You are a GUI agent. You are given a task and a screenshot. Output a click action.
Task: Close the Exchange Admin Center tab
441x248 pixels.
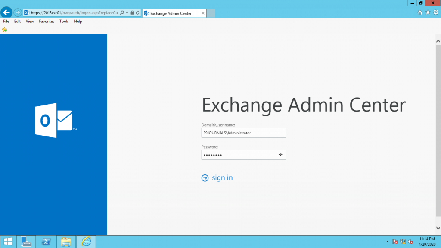coord(203,13)
